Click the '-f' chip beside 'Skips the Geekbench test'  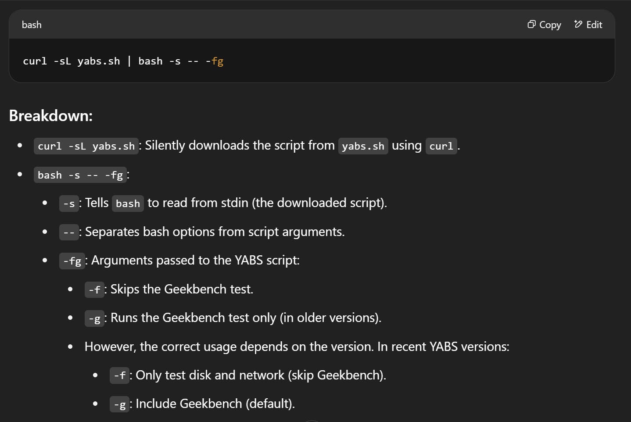94,290
